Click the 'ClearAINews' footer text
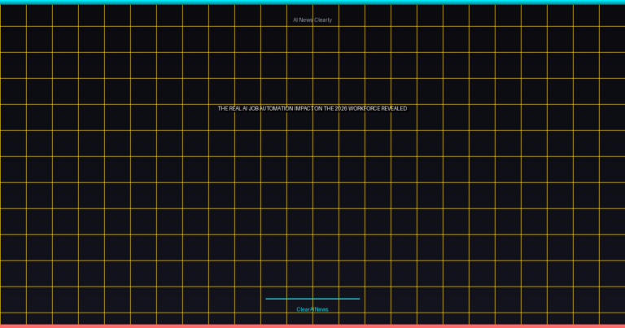This screenshot has height=328, width=625. click(x=312, y=309)
